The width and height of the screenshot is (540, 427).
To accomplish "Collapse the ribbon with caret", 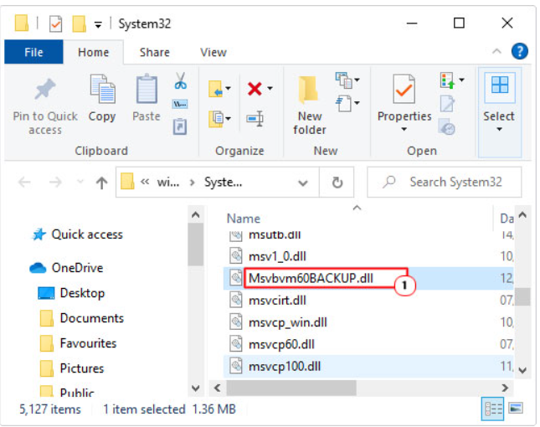I will pyautogui.click(x=496, y=52).
